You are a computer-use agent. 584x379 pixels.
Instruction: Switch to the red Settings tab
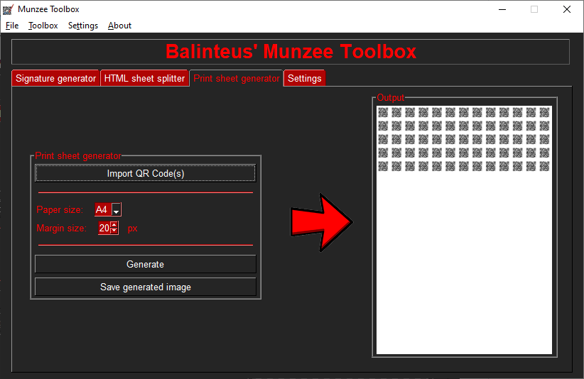click(304, 79)
